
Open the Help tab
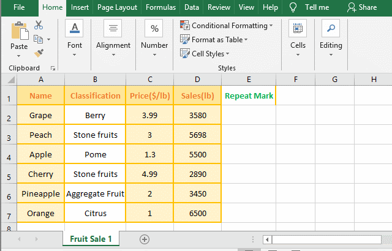(270, 7)
